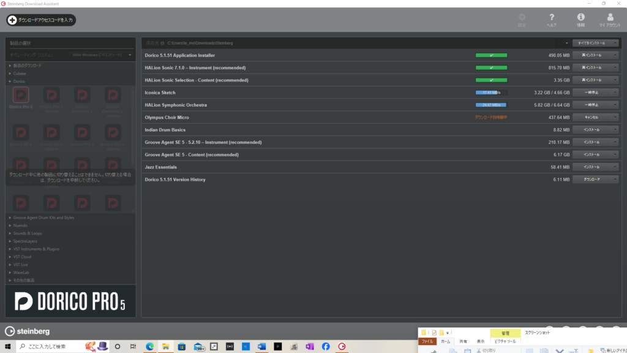Click the properties checkmark icon in Explorer toolbar
The width and height of the screenshot is (627, 353).
[x=434, y=333]
